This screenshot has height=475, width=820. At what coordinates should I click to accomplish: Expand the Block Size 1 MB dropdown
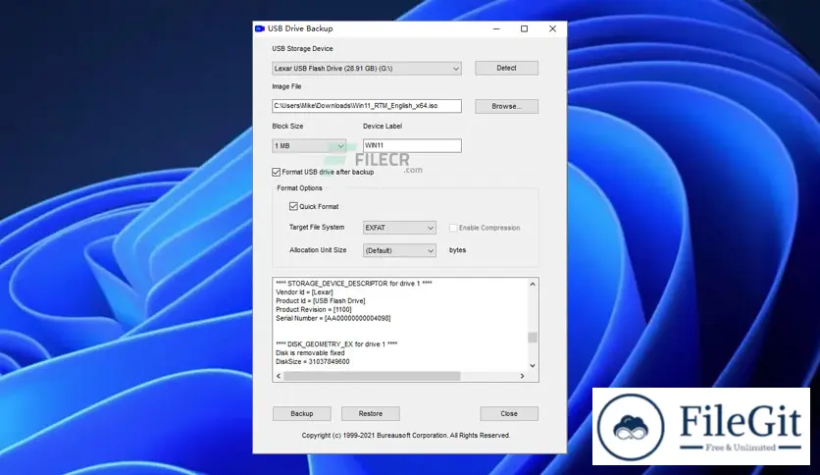(x=309, y=146)
